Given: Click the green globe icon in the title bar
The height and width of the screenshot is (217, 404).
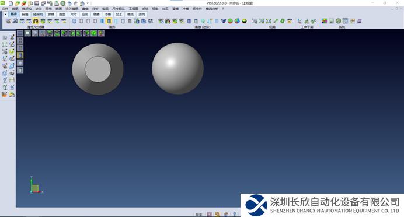Looking at the screenshot, I should (x=62, y=3).
